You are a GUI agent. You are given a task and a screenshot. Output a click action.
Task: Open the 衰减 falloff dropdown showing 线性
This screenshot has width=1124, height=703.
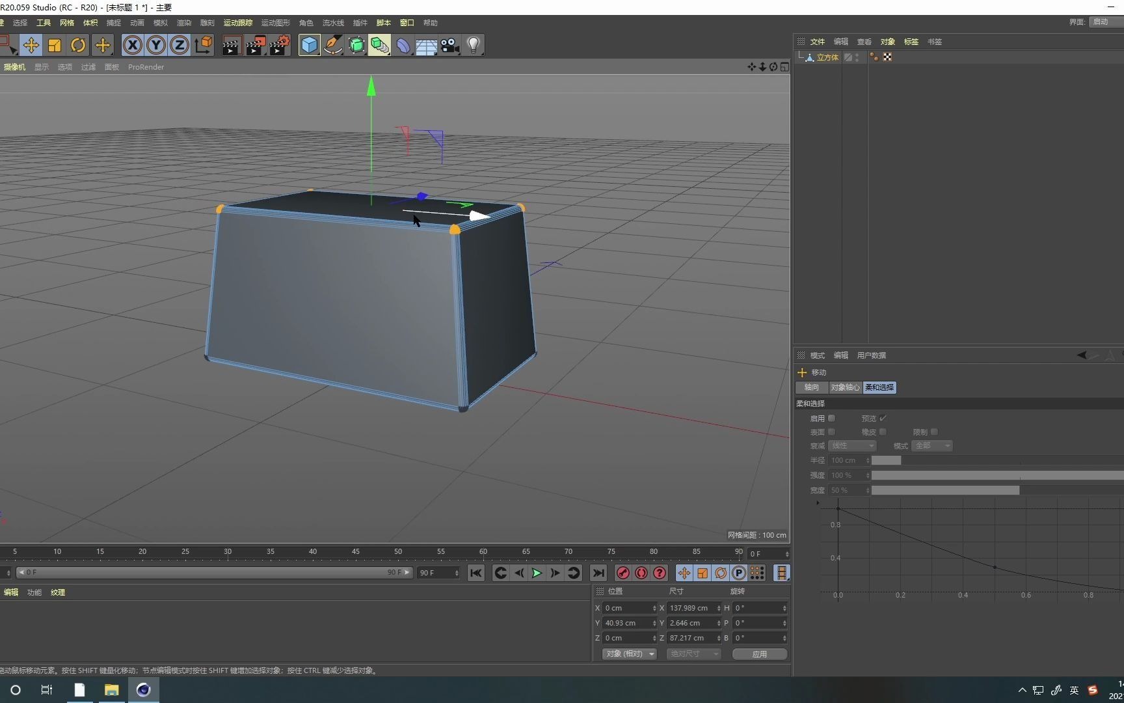[x=853, y=446]
